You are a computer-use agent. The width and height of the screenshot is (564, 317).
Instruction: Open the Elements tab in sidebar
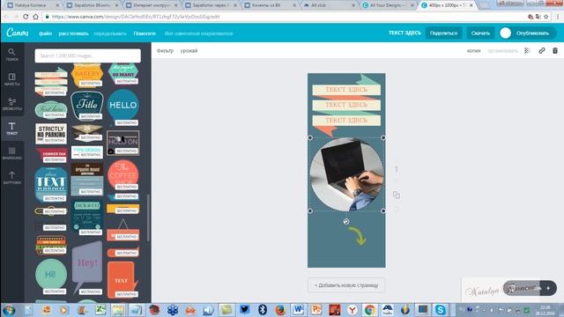[11, 104]
